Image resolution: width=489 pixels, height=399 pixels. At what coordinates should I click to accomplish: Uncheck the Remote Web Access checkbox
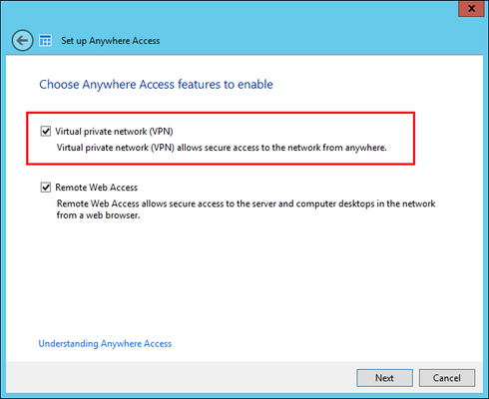tap(46, 188)
